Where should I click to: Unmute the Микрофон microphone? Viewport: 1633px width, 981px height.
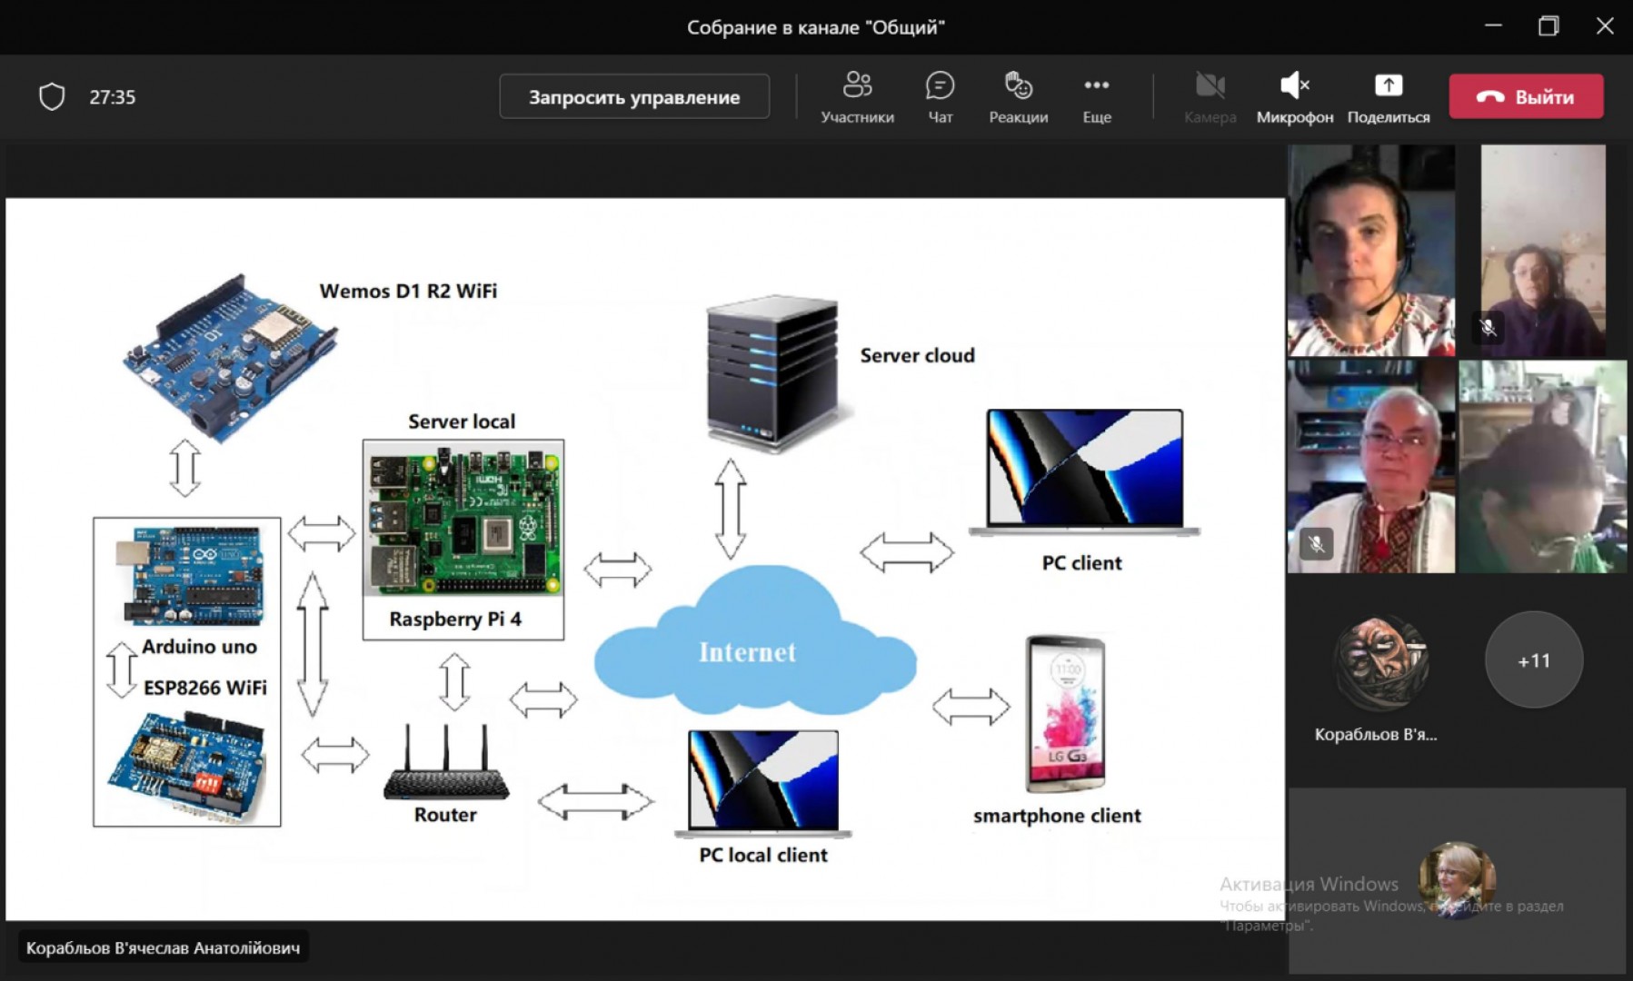tap(1294, 97)
